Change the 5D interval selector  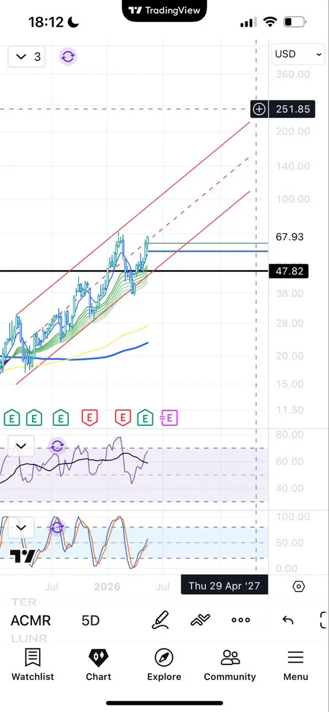tap(91, 621)
